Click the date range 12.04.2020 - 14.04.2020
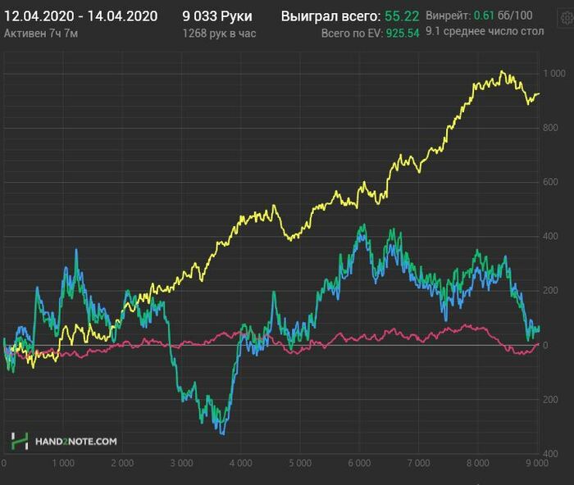This screenshot has width=574, height=485. click(81, 16)
